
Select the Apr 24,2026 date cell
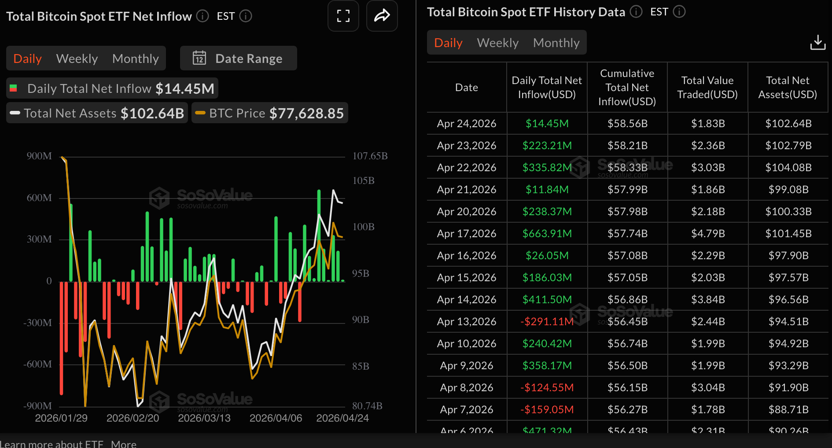[x=467, y=123]
